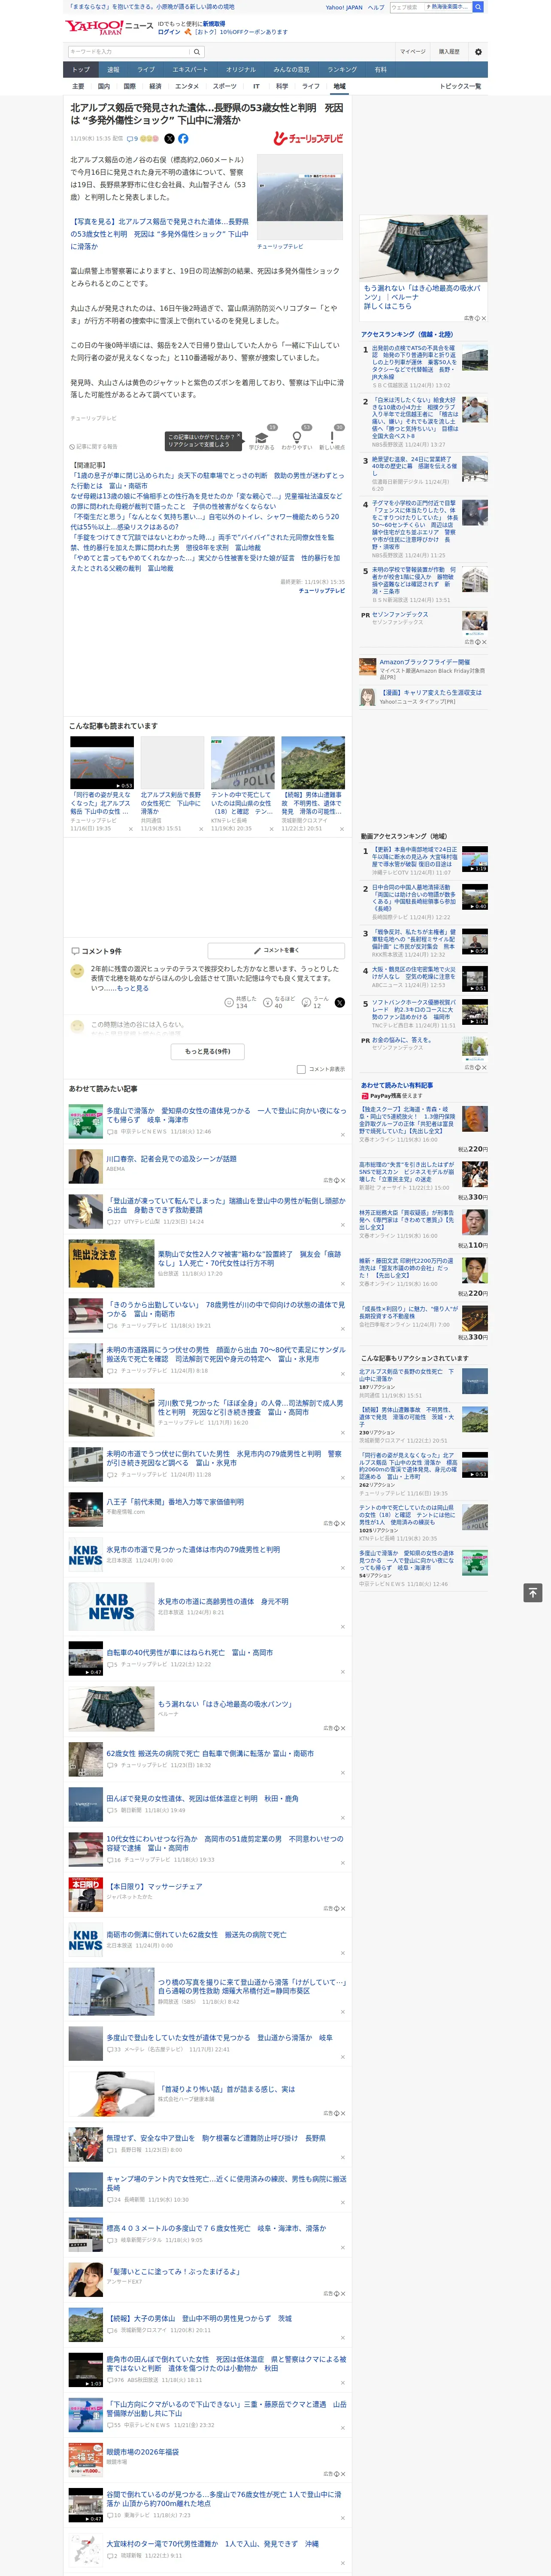Open settings via the gear icon
Viewport: 551px width, 2576px height.
478,52
